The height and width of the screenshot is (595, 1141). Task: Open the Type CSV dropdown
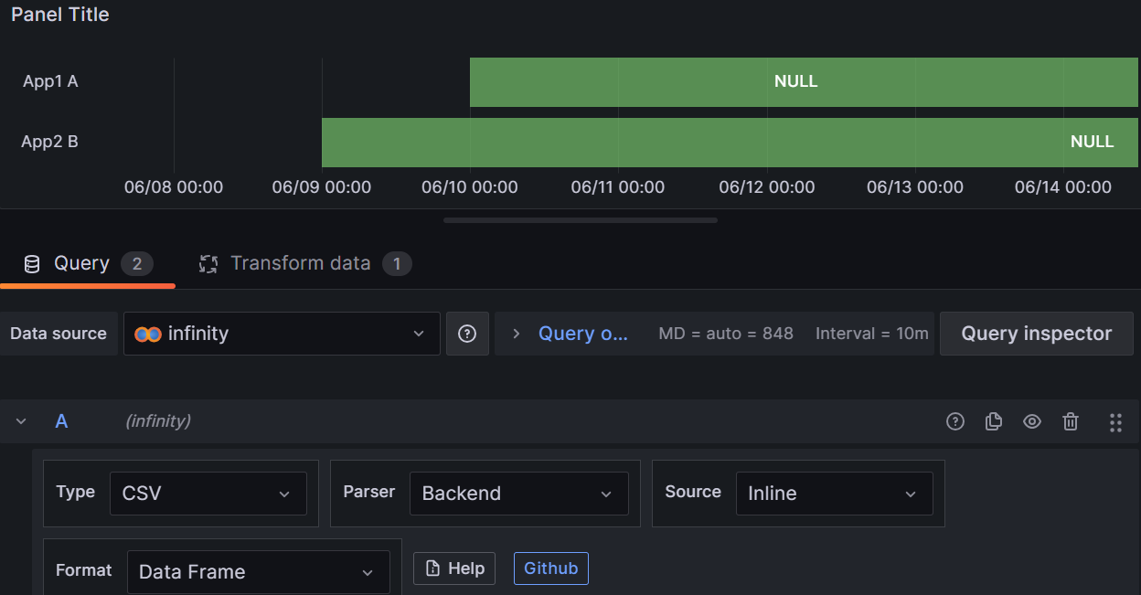208,494
